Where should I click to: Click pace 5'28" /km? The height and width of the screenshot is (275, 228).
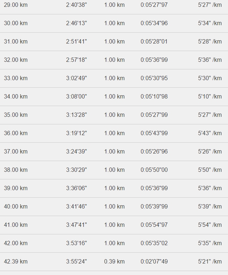point(210,42)
